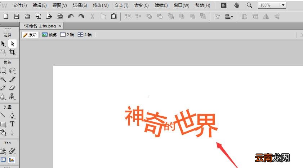The width and height of the screenshot is (303, 168).
Task: Show the 2 幅 two-up view
Action: [x=67, y=35]
